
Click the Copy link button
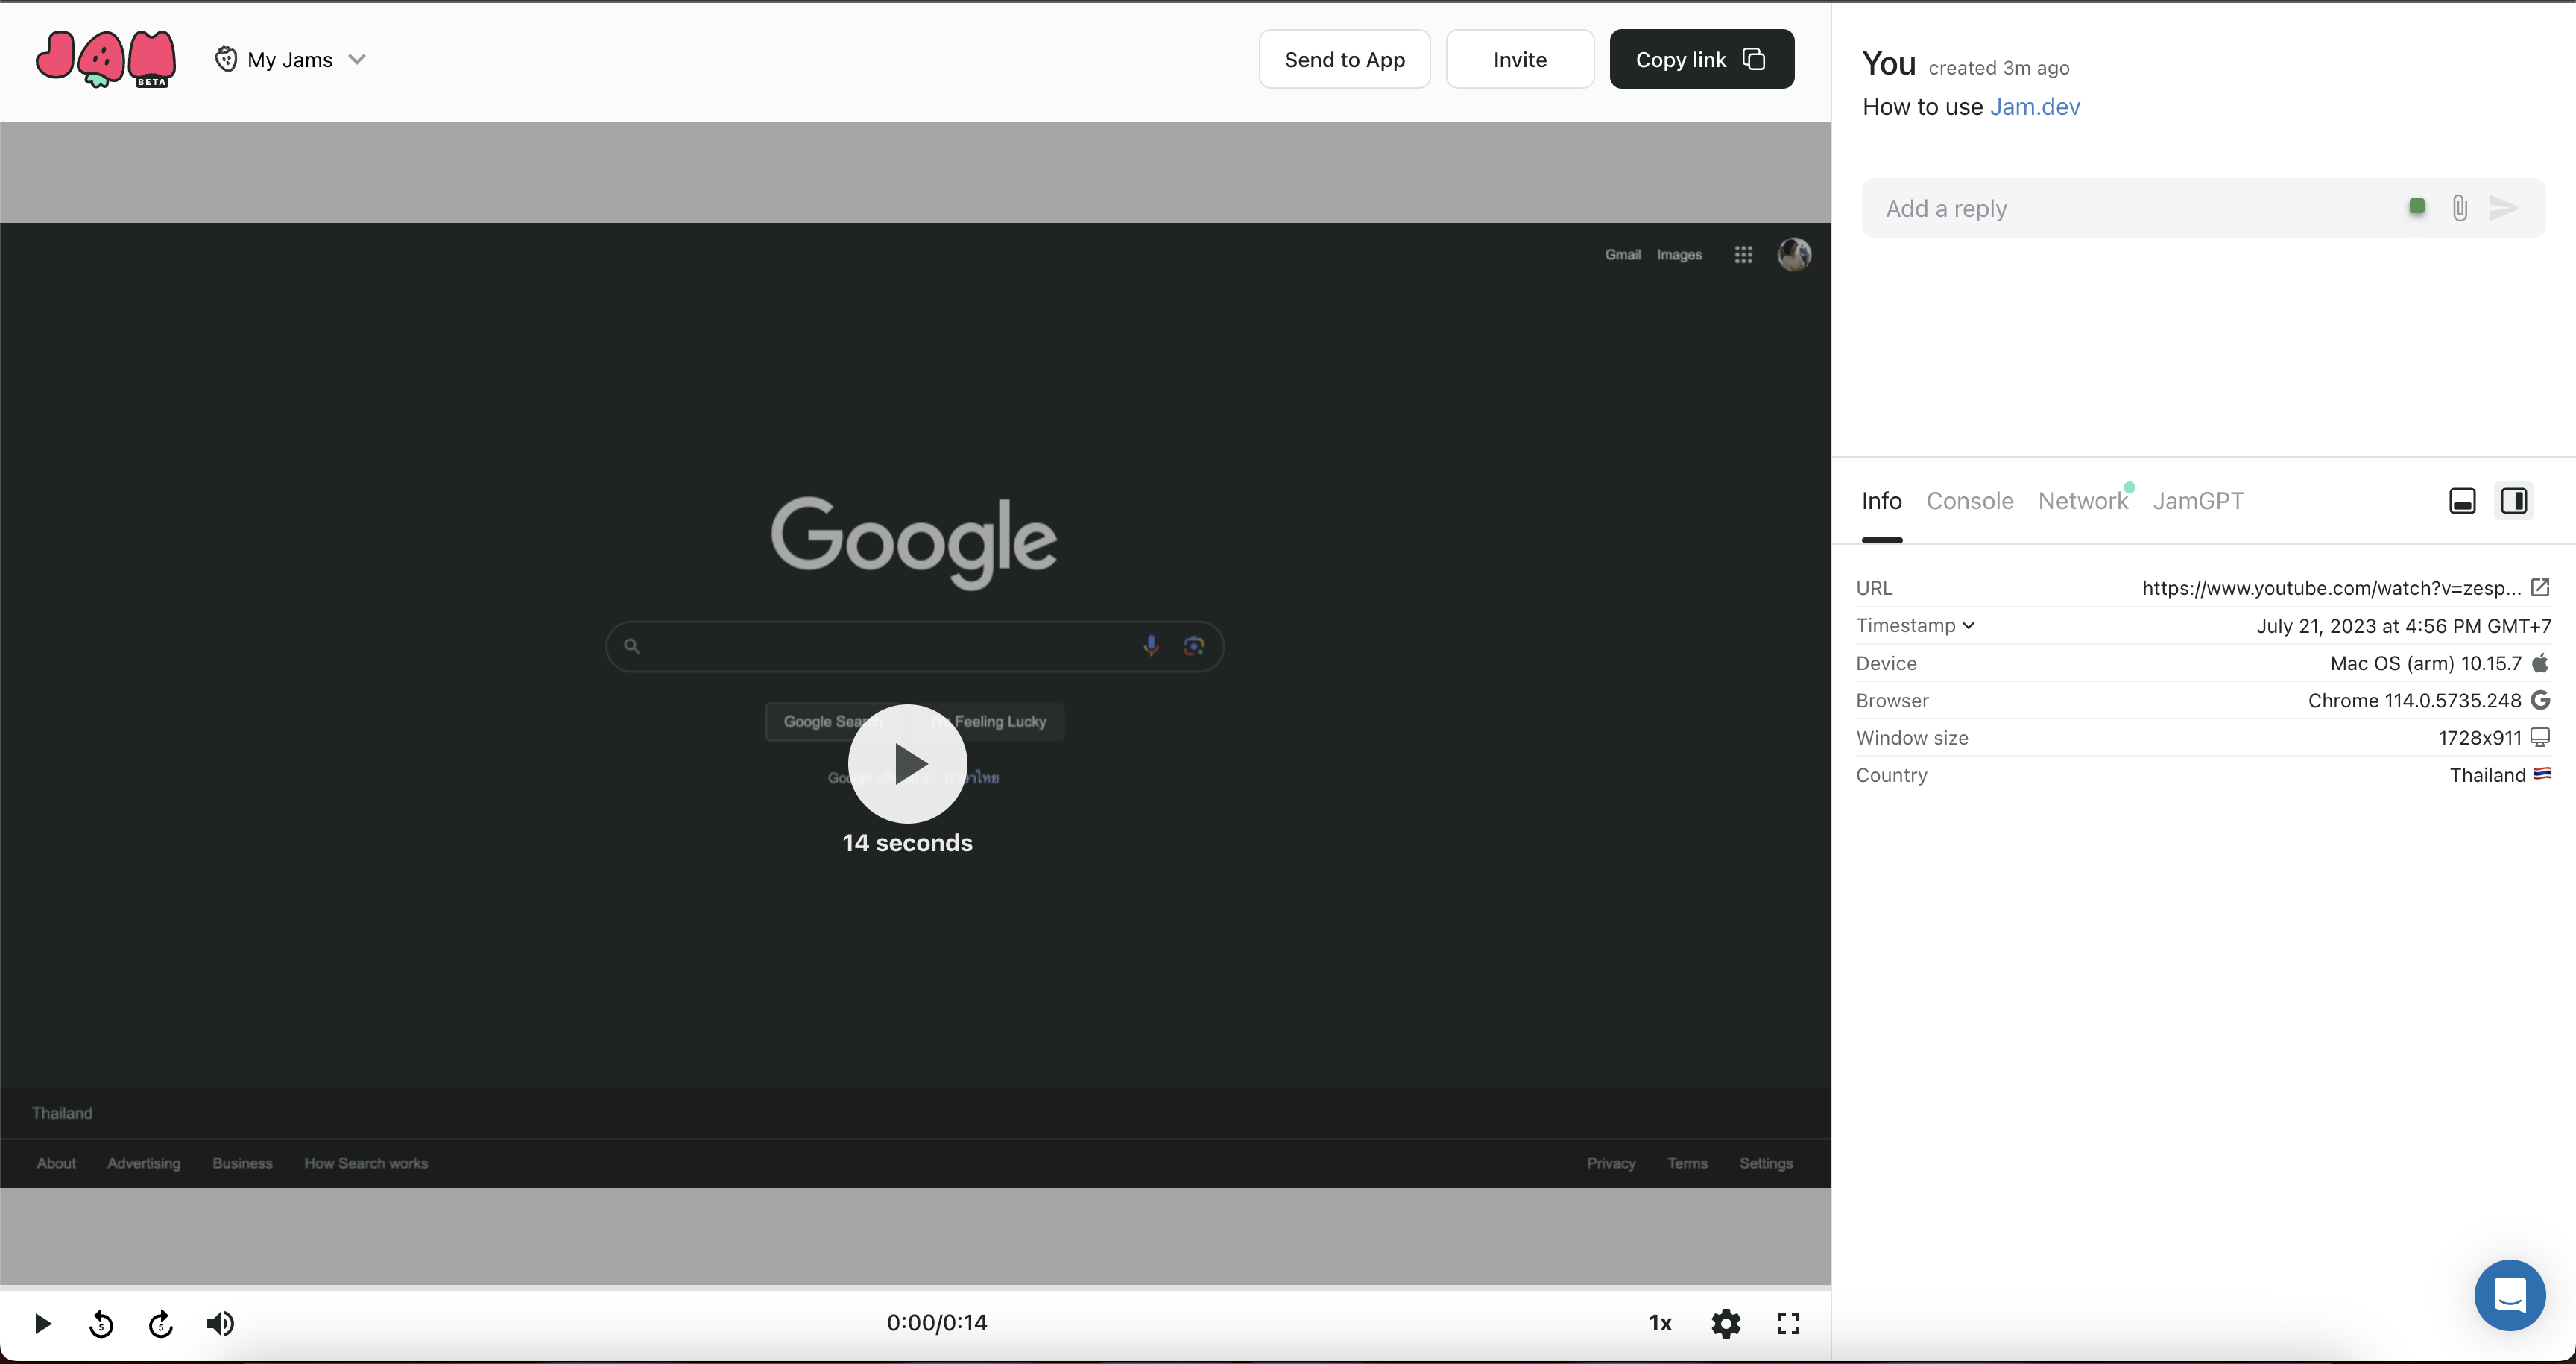(1701, 60)
